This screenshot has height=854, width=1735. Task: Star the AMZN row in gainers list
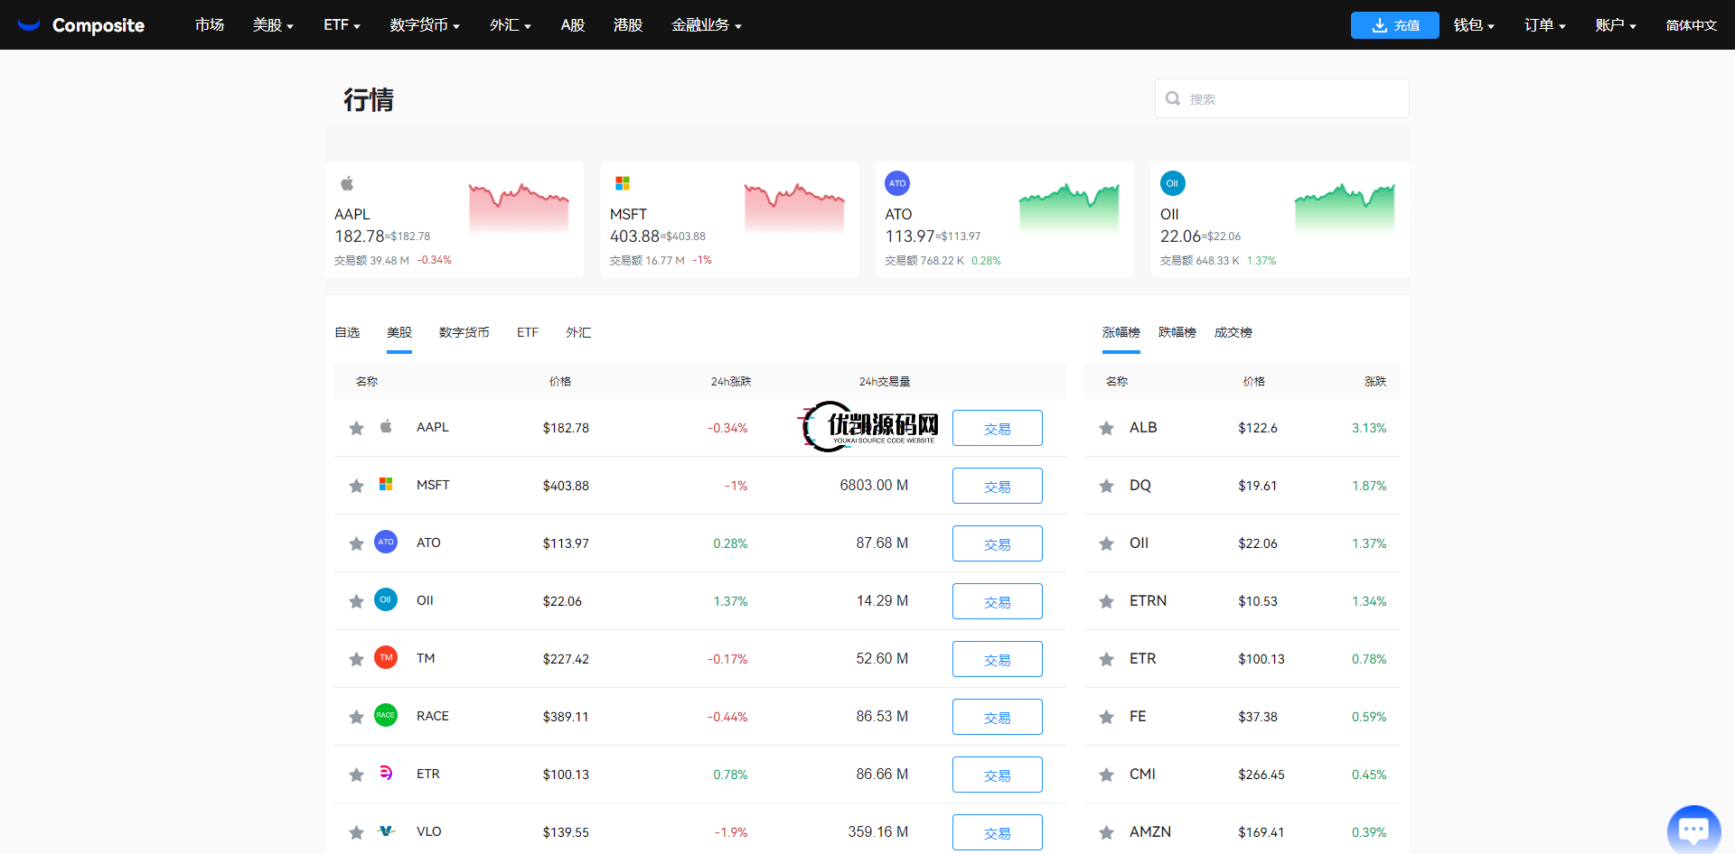click(x=1106, y=832)
